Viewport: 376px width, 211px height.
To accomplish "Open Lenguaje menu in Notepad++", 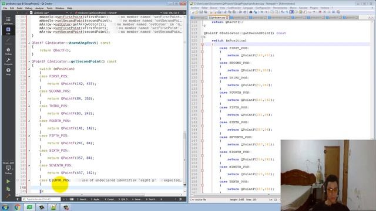I will [x=248, y=8].
